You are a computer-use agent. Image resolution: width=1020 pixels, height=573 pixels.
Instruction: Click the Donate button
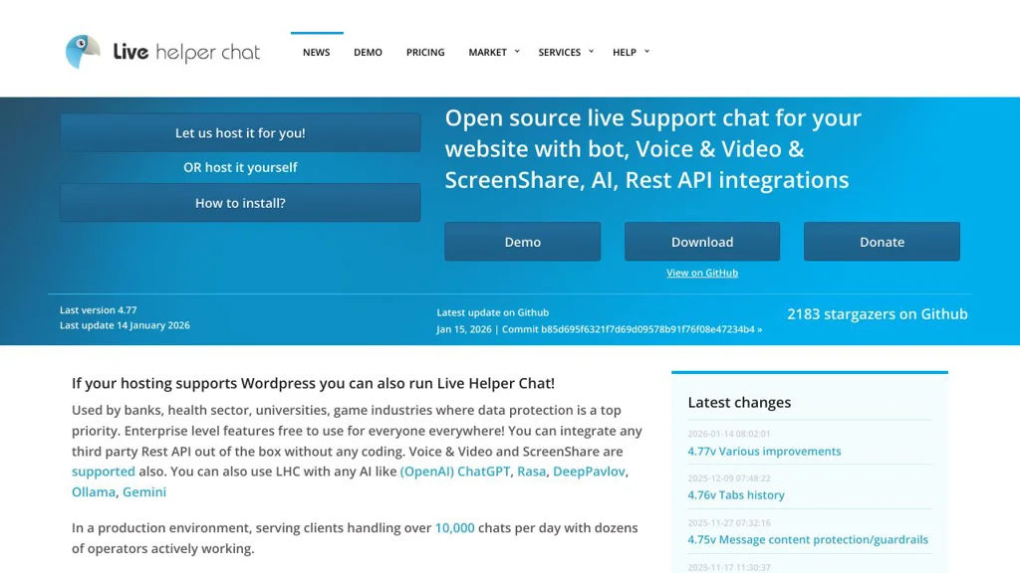pyautogui.click(x=882, y=242)
